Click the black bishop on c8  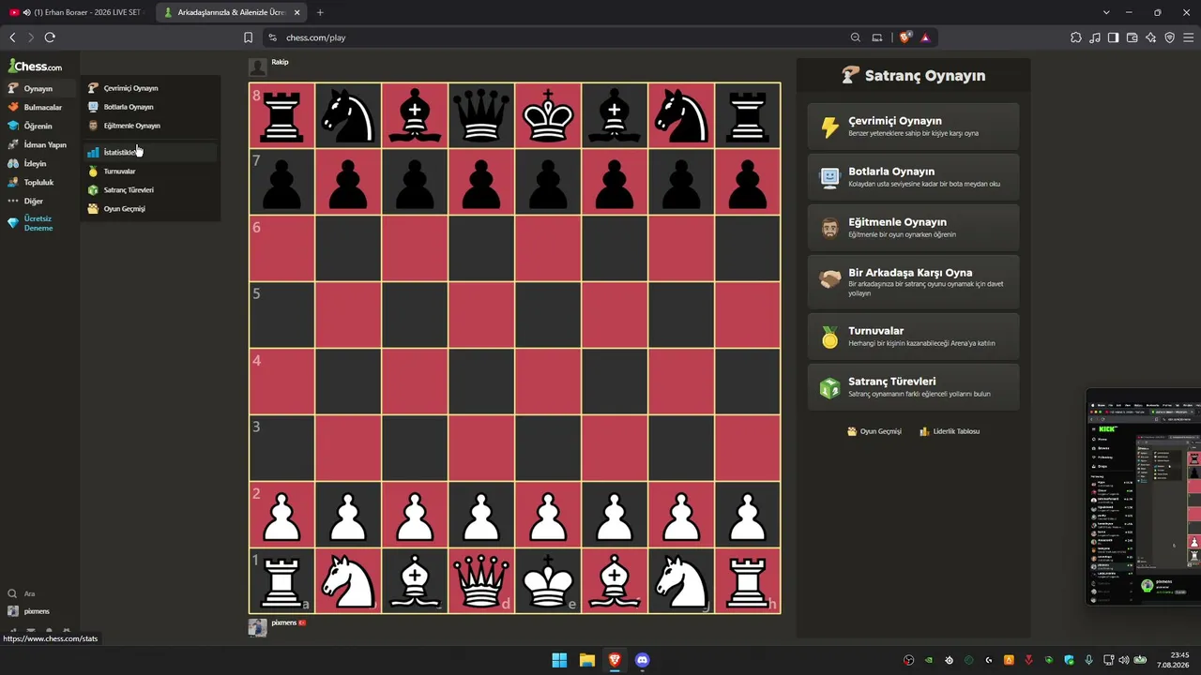click(415, 115)
